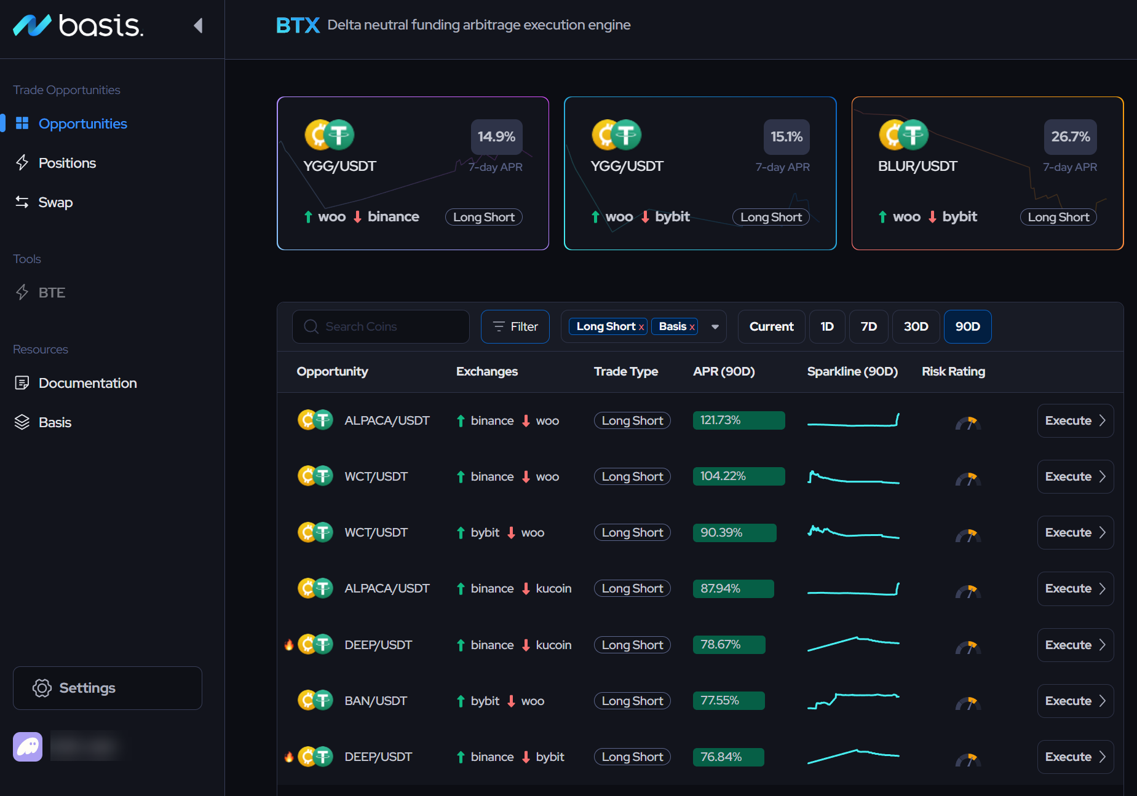Viewport: 1137px width, 796px height.
Task: Click the coin icon on the BLUR/USDT card
Action: pos(903,135)
